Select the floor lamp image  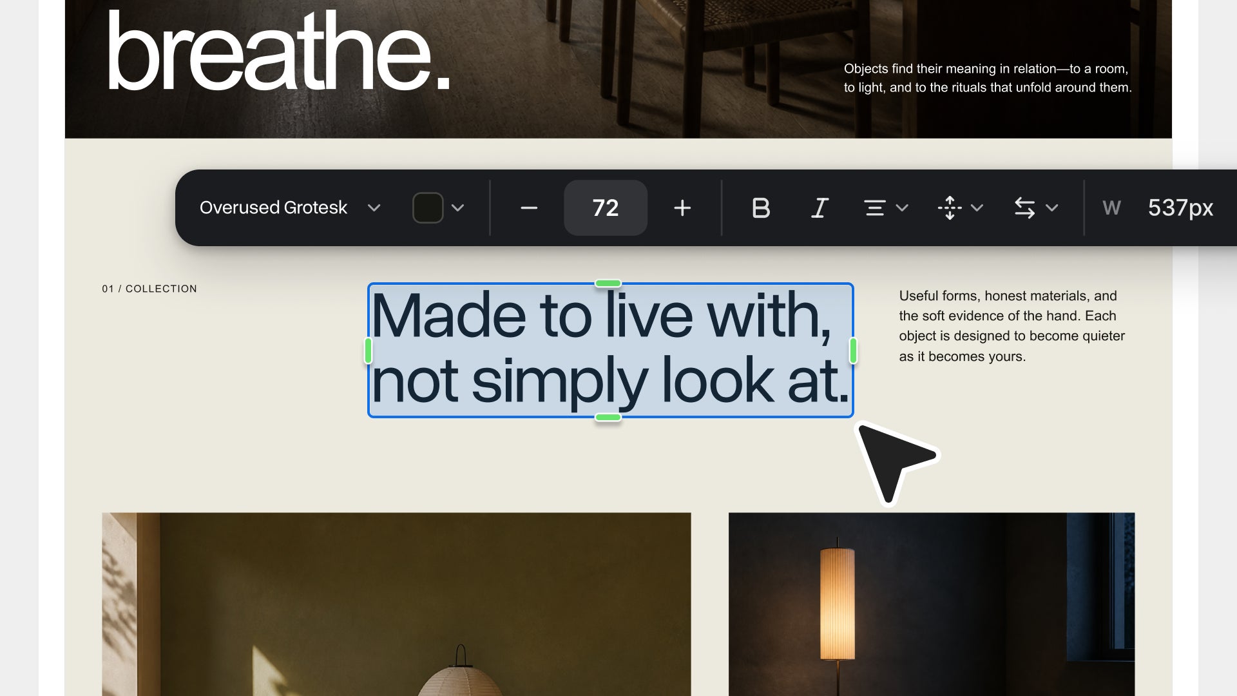click(x=932, y=604)
